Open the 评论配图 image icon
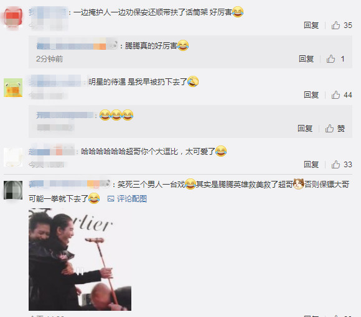 pos(111,199)
